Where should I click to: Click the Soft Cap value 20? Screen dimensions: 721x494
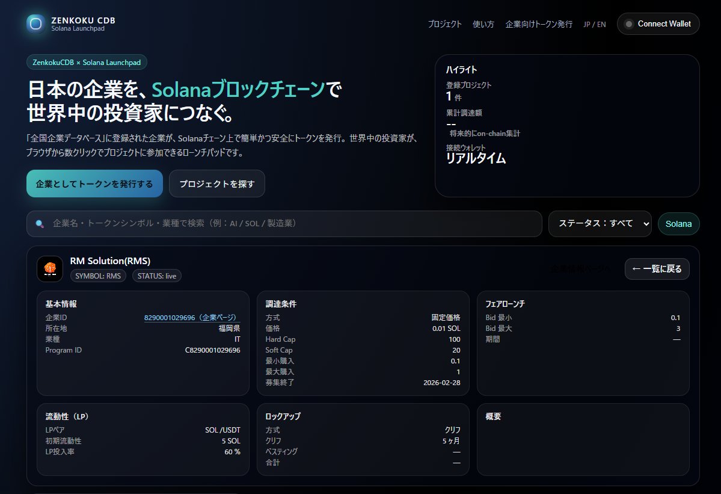pos(456,350)
